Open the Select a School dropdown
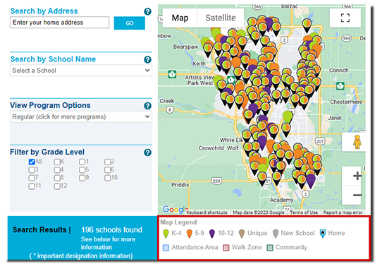Image resolution: width=375 pixels, height=264 pixels. point(81,71)
